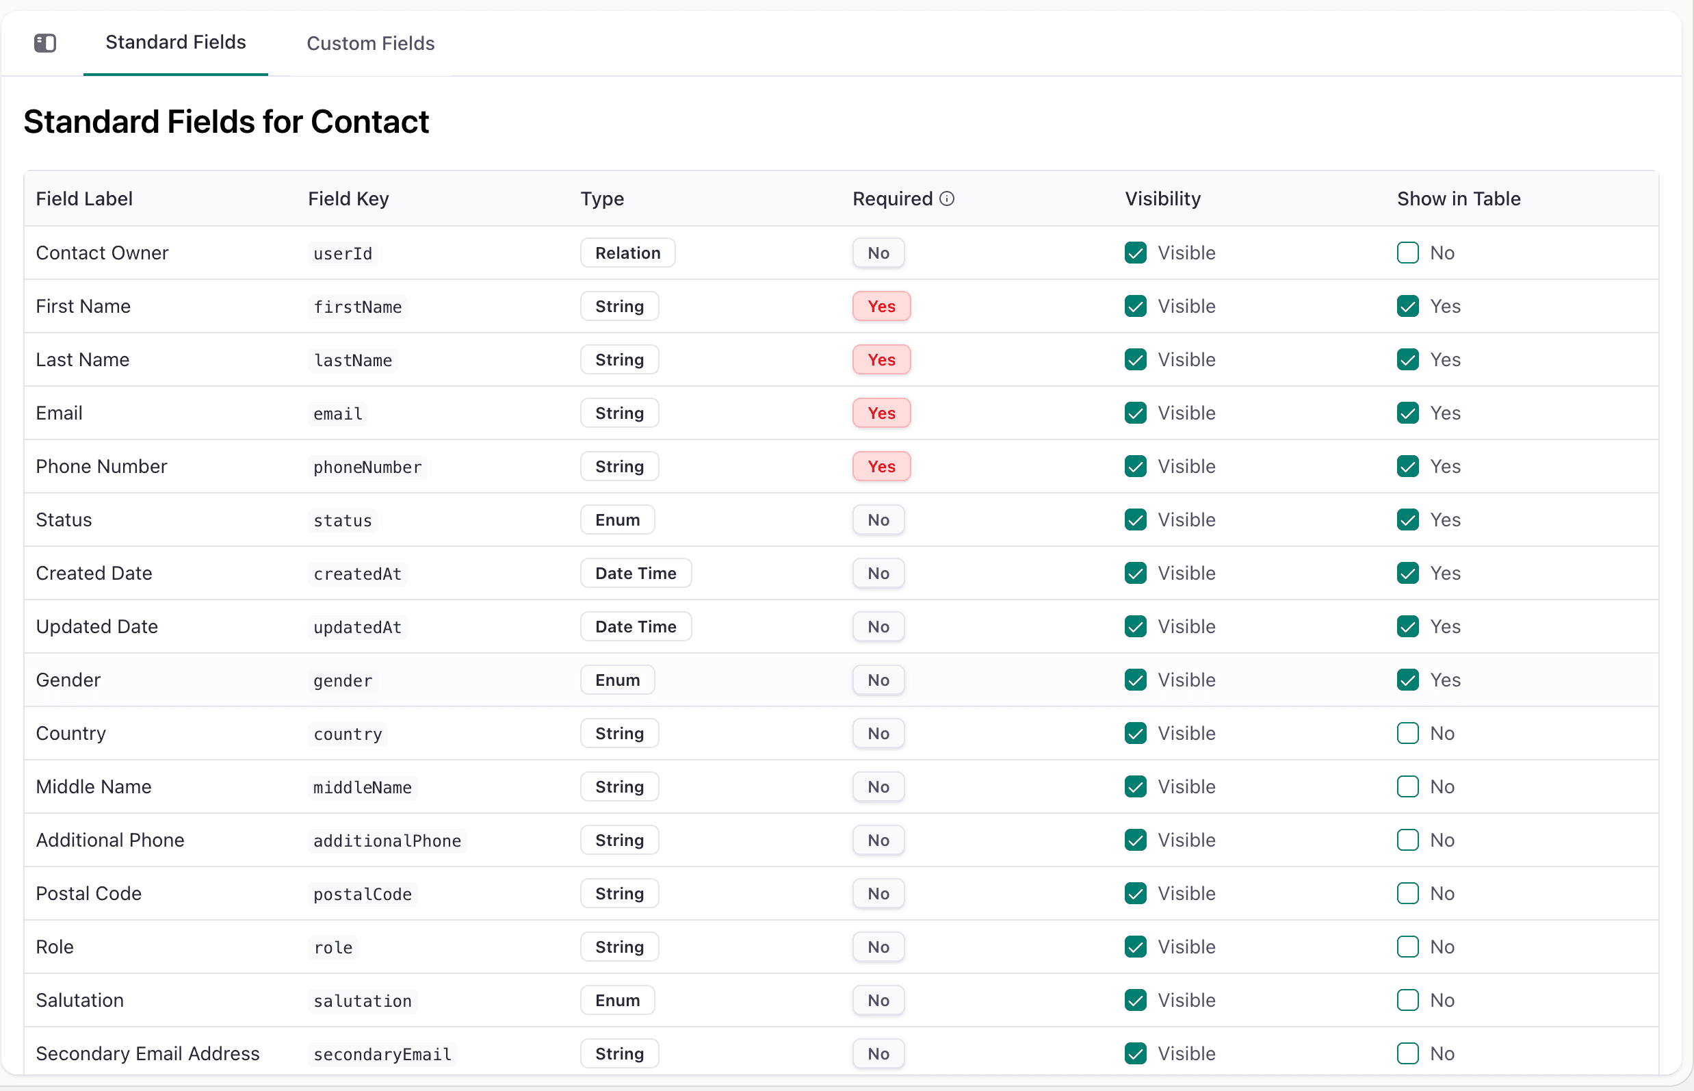Click the Enum type badge for Salutation
Viewport: 1694px width, 1091px height.
point(617,1001)
